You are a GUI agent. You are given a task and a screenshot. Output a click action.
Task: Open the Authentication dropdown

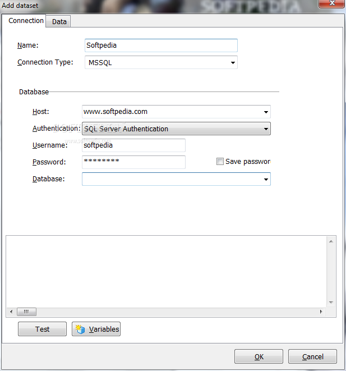176,129
